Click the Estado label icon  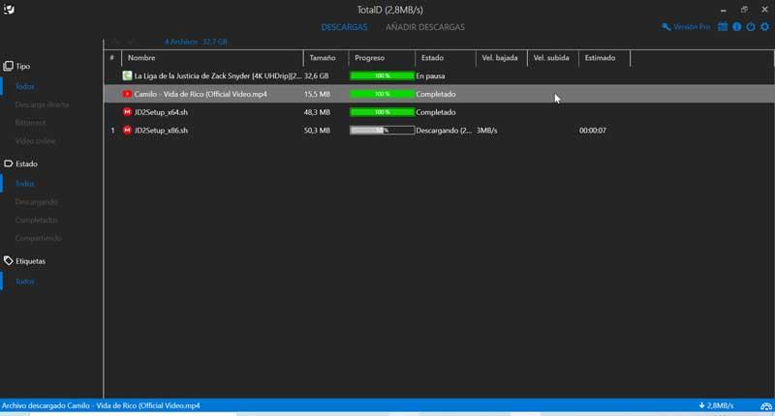[8, 163]
